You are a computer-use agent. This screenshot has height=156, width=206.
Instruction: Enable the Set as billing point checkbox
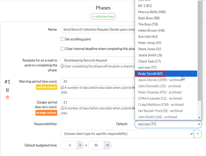62,39
